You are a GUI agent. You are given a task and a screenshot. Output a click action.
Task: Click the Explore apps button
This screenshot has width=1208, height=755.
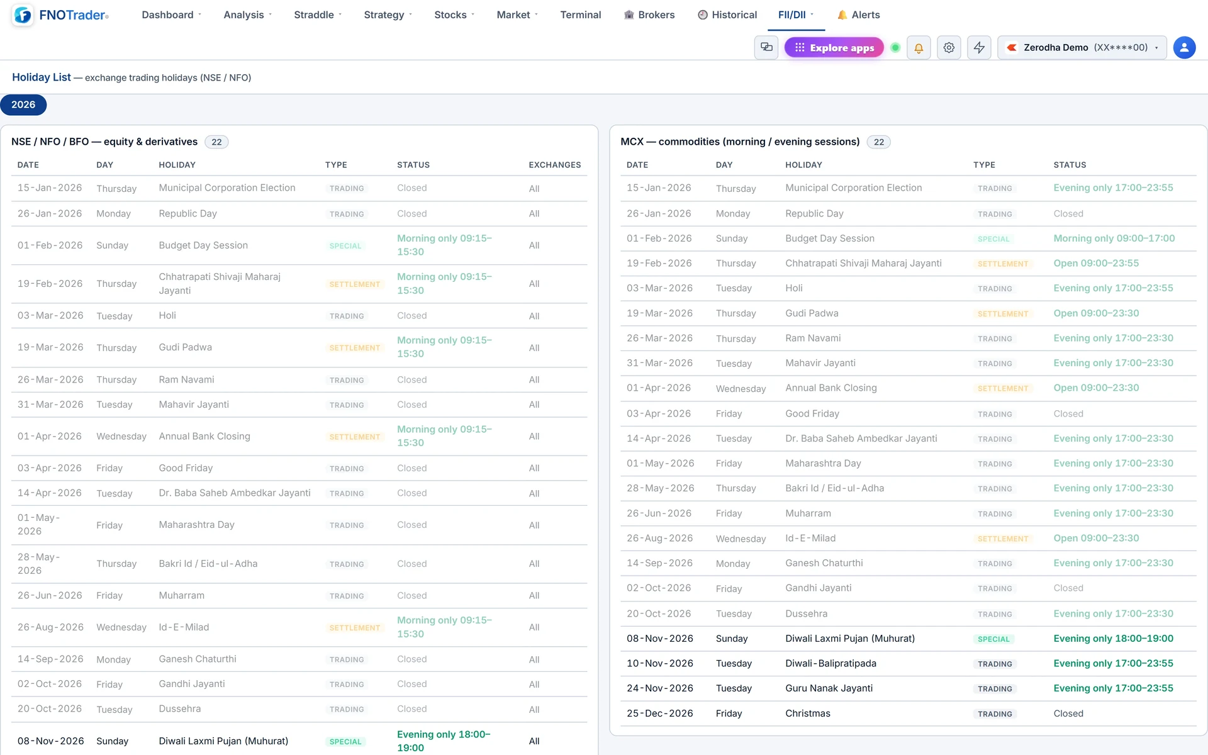834,47
